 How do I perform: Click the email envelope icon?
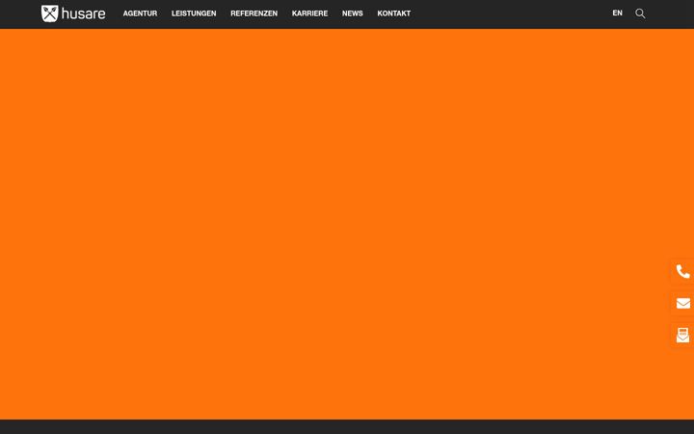(683, 303)
